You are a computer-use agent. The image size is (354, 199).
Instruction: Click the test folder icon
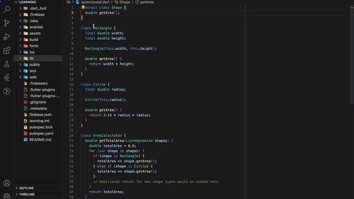click(26, 71)
